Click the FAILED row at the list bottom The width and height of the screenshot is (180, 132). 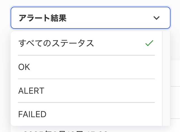tap(86, 114)
